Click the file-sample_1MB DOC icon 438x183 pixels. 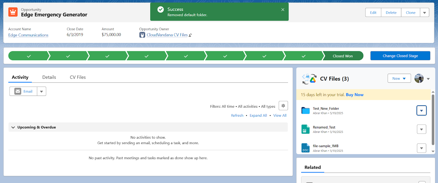pos(306,148)
